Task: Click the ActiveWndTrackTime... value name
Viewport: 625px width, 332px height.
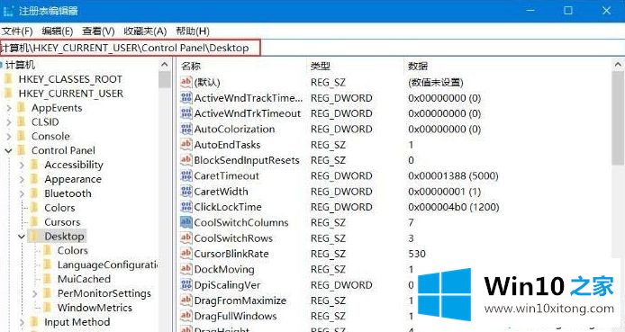Action: (249, 98)
